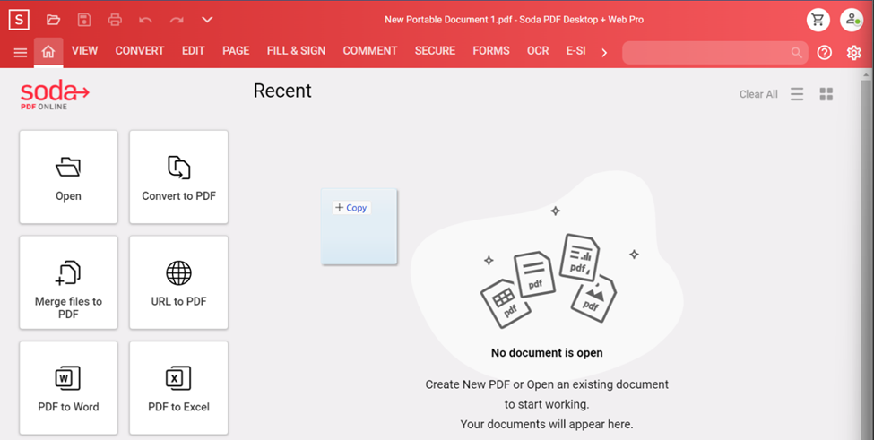This screenshot has width=874, height=440.
Task: Click the Soda PDF Online logo
Action: point(55,94)
